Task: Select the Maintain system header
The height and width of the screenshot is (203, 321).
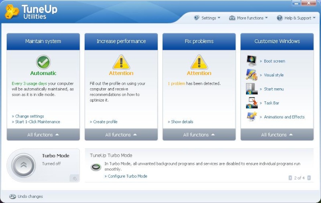Action: coord(43,41)
